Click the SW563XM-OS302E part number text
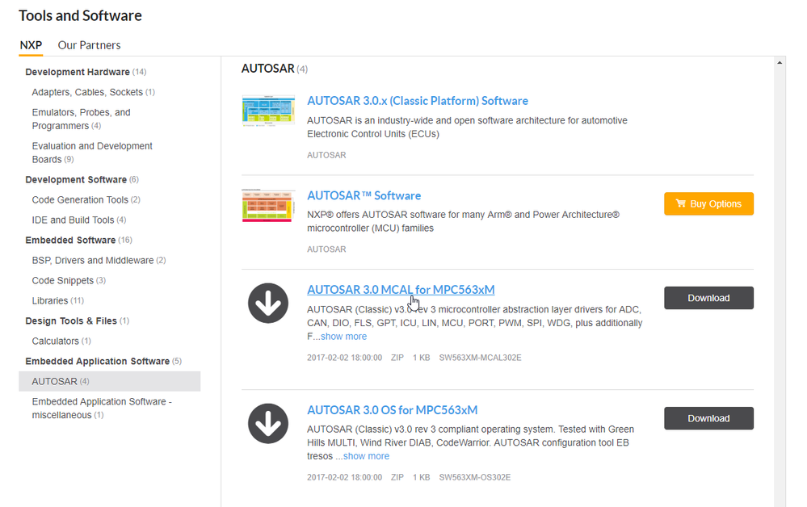 pos(474,478)
